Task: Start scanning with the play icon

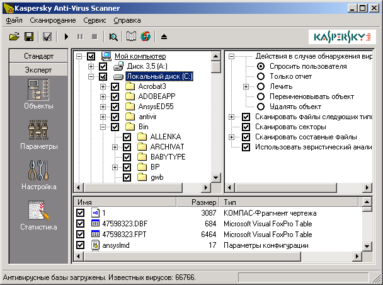Action: tap(66, 37)
